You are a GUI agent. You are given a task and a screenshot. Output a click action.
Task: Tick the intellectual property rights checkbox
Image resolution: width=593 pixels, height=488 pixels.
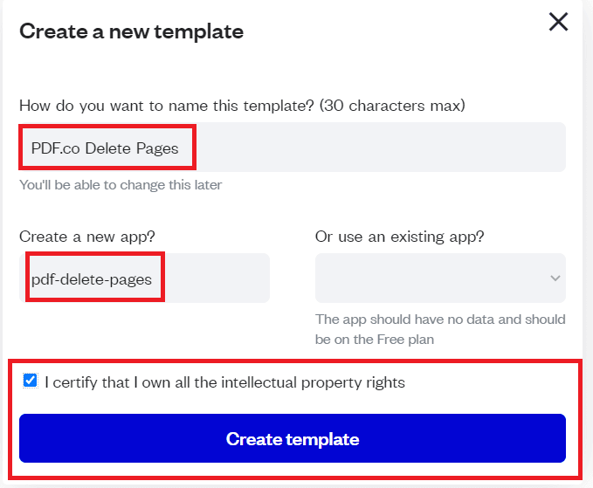tap(31, 381)
